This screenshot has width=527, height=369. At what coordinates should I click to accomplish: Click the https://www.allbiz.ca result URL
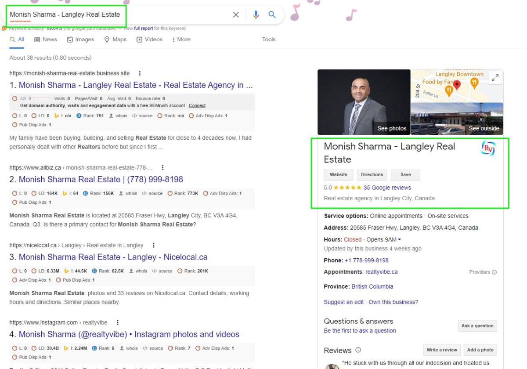[81, 168]
